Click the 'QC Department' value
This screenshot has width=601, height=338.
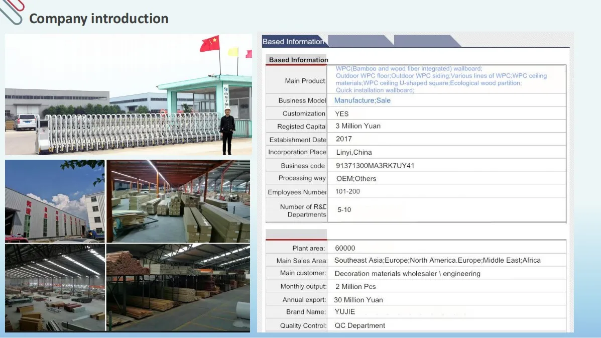360,325
